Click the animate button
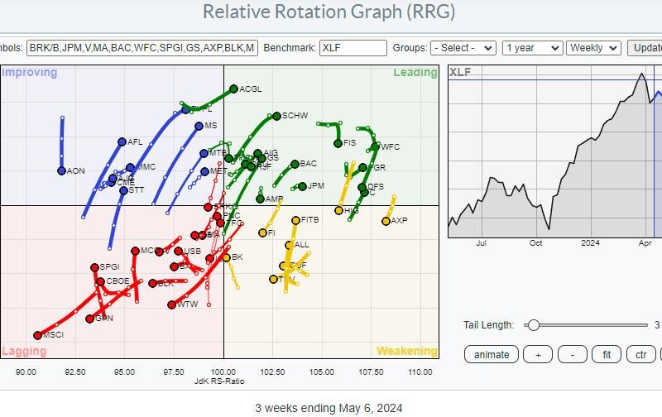Screen dimensions: 662x417 [x=492, y=355]
